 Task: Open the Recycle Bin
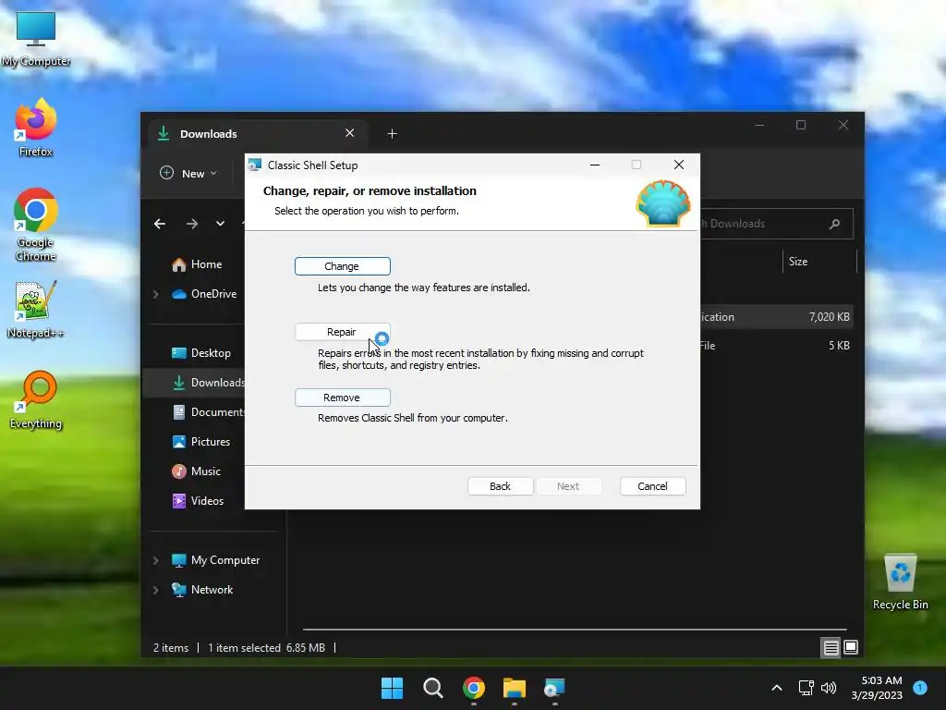pyautogui.click(x=900, y=582)
